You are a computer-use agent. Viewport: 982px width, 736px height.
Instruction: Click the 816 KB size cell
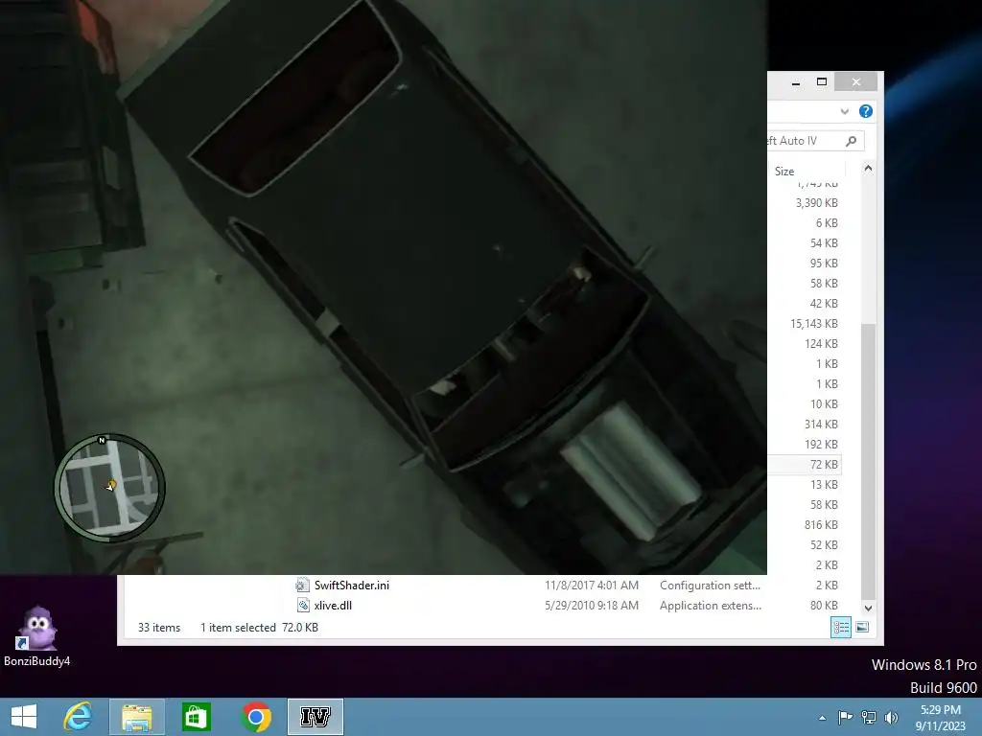pos(821,524)
